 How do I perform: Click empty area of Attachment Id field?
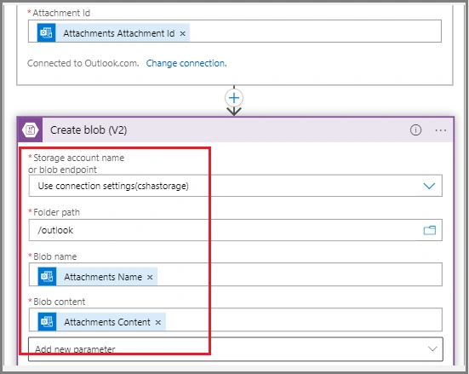314,32
